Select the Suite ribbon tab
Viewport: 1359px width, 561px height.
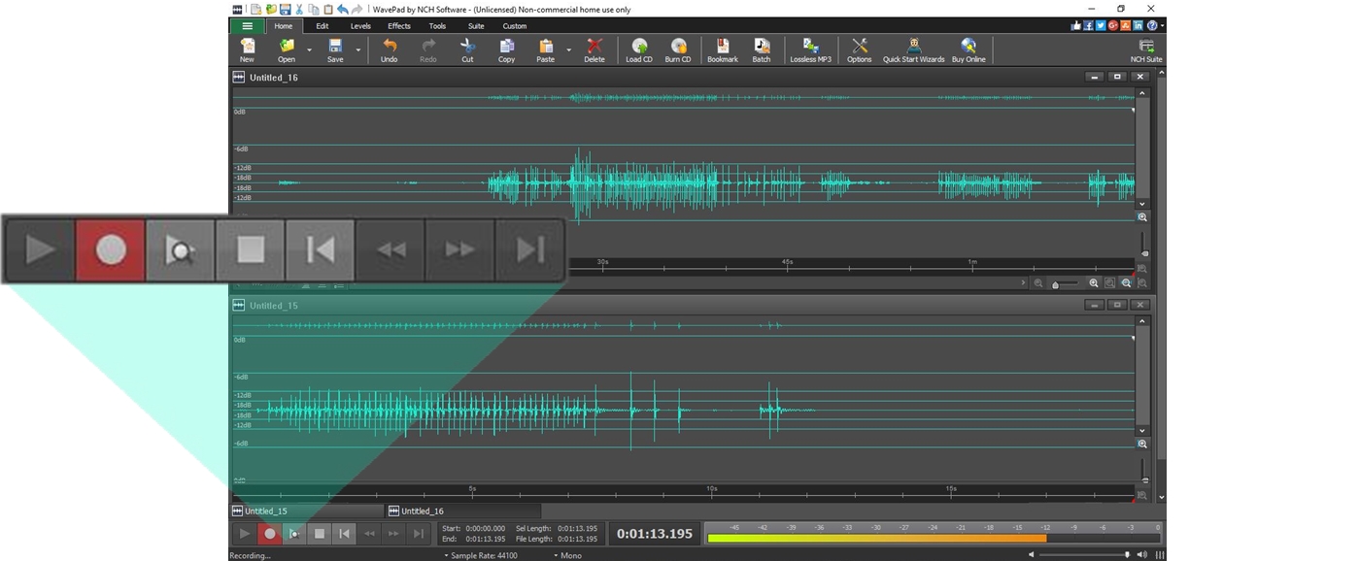pos(476,26)
